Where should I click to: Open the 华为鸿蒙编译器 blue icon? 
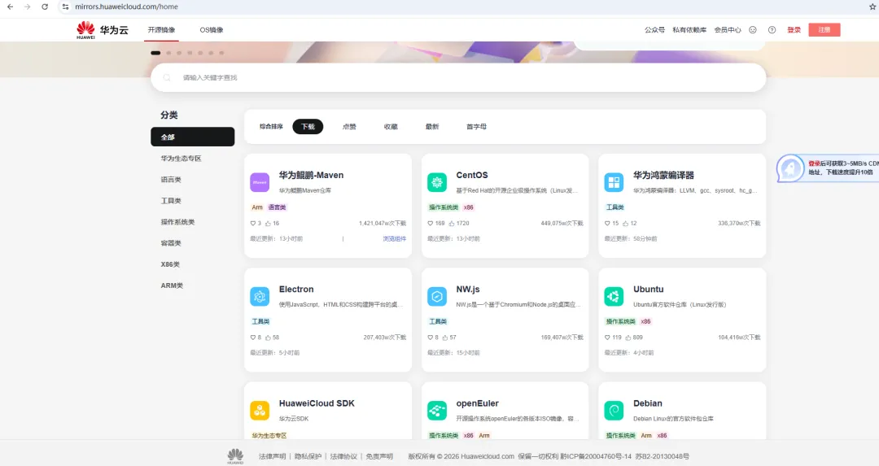click(x=614, y=183)
